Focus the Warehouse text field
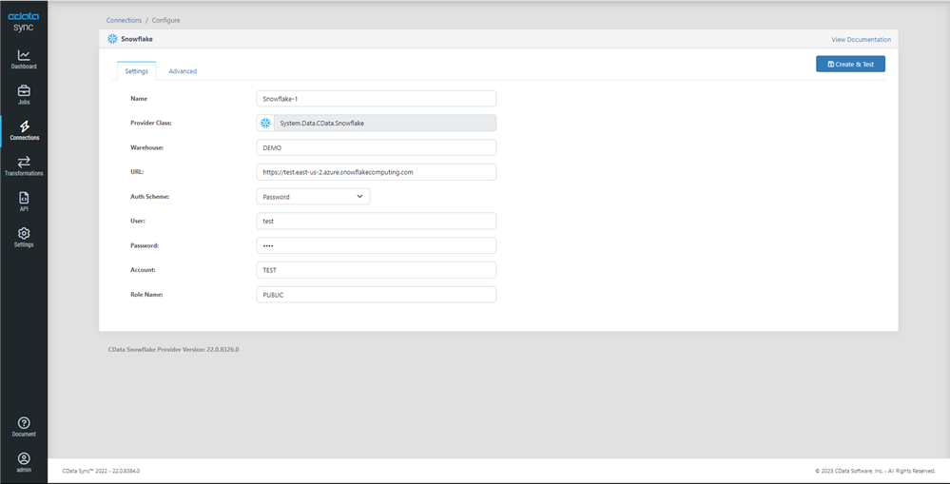950x484 pixels. pyautogui.click(x=377, y=147)
